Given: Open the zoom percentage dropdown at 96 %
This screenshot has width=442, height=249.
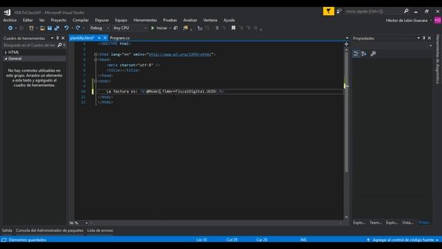Looking at the screenshot, I should [x=86, y=223].
